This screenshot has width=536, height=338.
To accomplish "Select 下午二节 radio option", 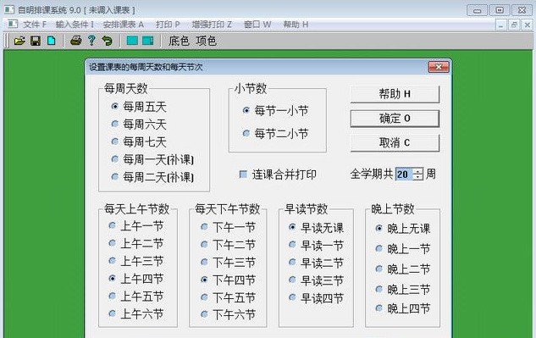I will click(x=229, y=245).
